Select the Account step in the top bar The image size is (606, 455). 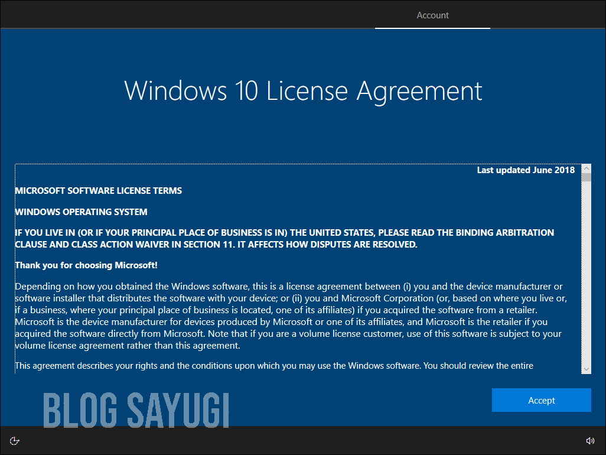(432, 15)
